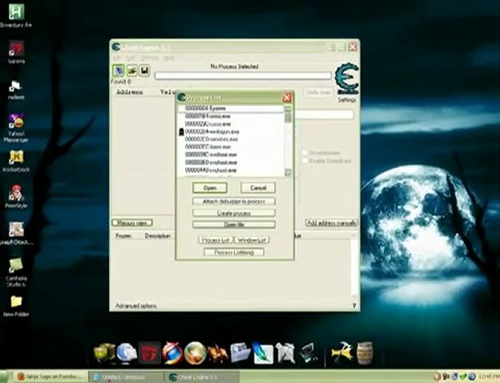Click the folder documents icon in the dock
500x383 pixels.
coord(241,352)
